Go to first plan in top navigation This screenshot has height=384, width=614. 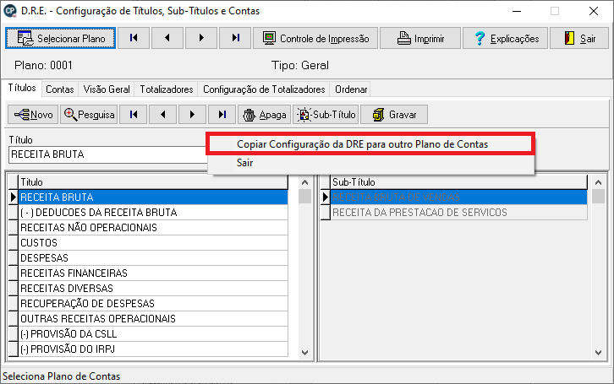tap(134, 38)
